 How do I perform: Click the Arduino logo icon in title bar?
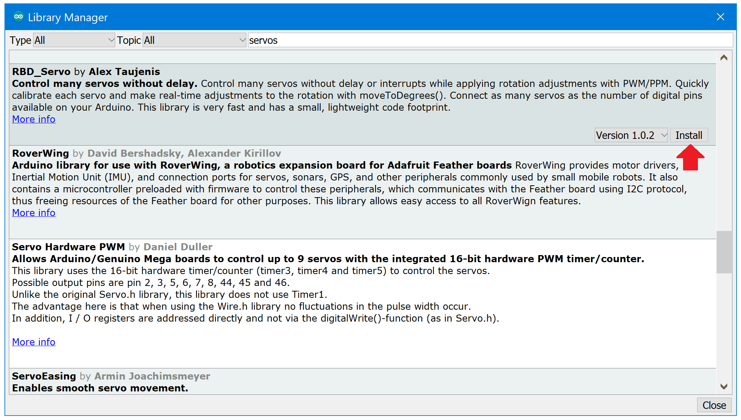(18, 17)
